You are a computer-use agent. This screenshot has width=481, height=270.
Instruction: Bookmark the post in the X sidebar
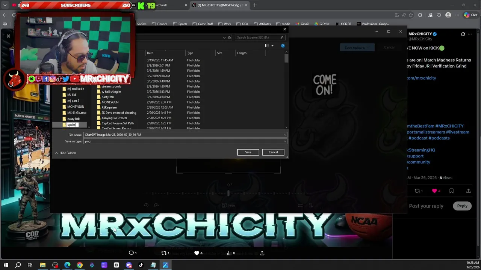(x=451, y=191)
